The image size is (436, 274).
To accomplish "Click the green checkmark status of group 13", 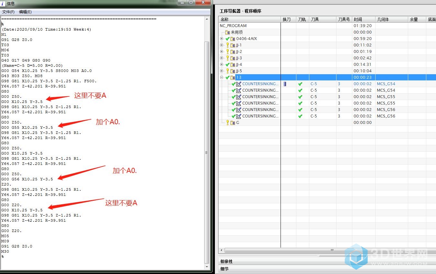I will coord(228,77).
